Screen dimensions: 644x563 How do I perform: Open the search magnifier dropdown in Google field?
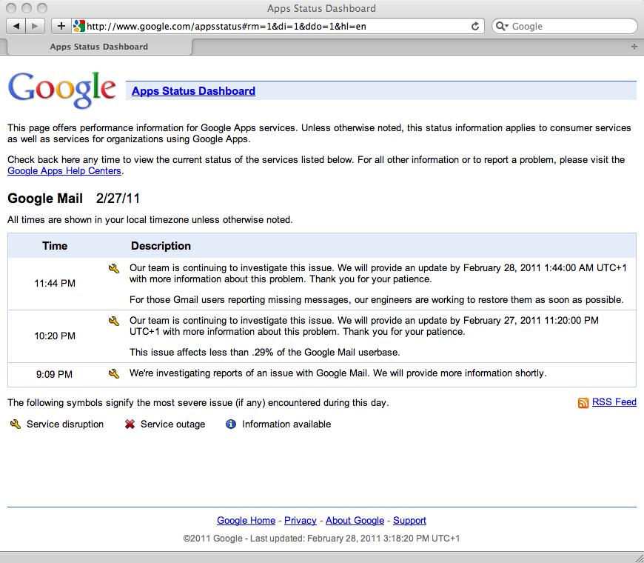[x=503, y=26]
